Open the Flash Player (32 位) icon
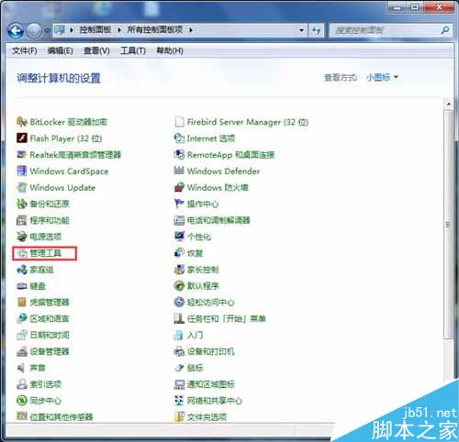Image resolution: width=459 pixels, height=442 pixels. [22, 138]
